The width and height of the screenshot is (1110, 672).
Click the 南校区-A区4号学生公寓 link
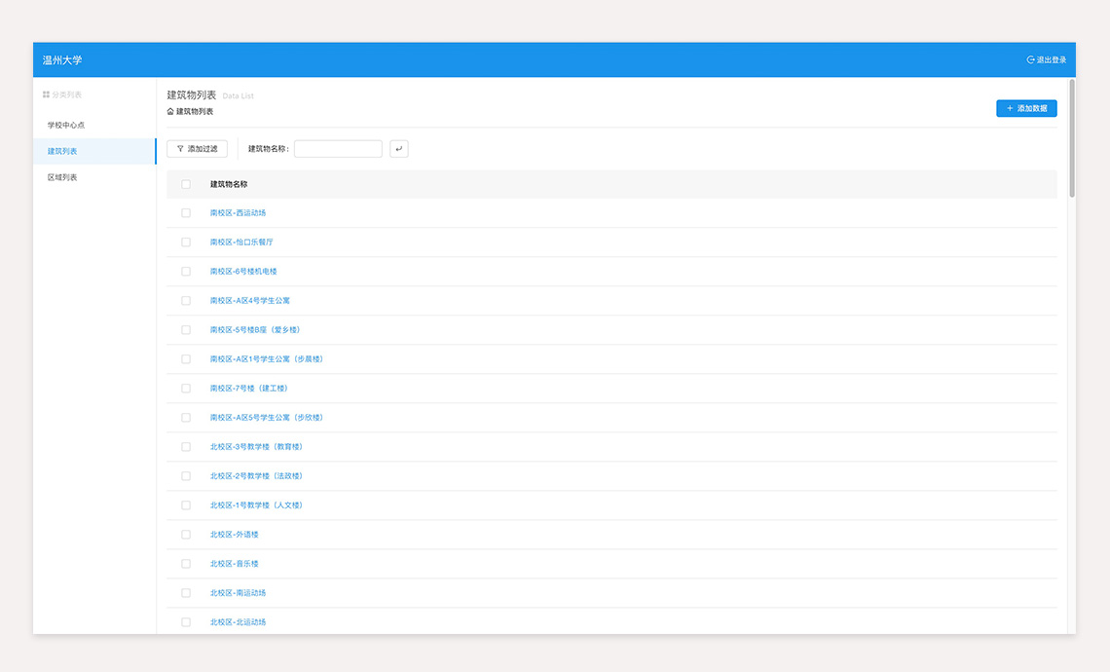pos(249,301)
